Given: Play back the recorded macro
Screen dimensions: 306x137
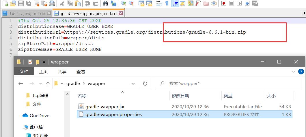Looking at the screenshot, I should pos(239,3).
